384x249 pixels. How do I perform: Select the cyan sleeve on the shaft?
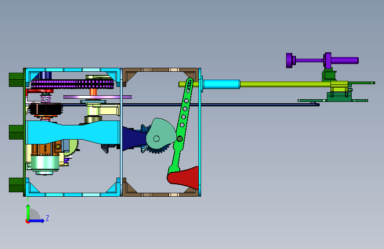[221, 84]
